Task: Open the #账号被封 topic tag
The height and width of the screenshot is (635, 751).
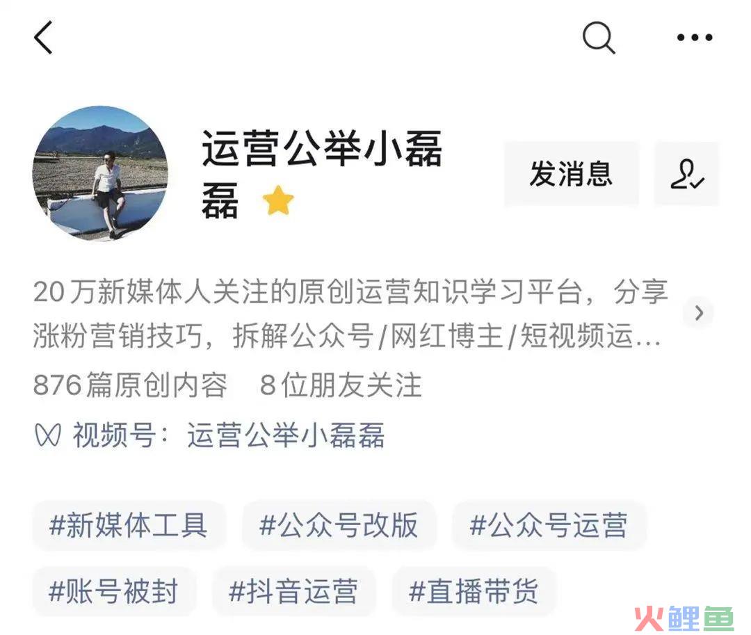Action: 113,591
